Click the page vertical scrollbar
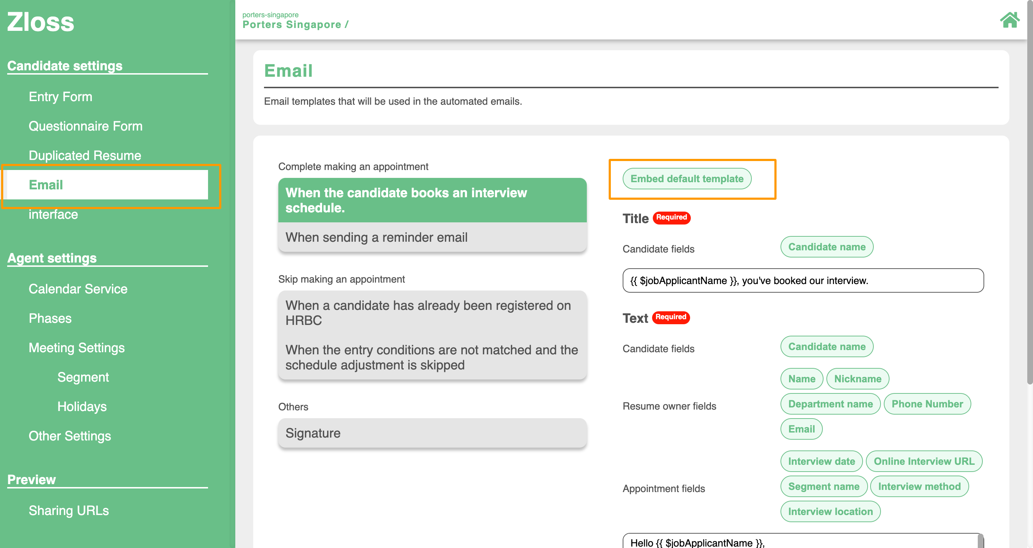 [x=1030, y=193]
